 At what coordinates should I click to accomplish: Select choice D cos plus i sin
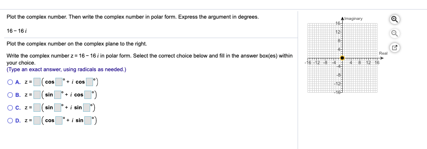click(x=10, y=120)
